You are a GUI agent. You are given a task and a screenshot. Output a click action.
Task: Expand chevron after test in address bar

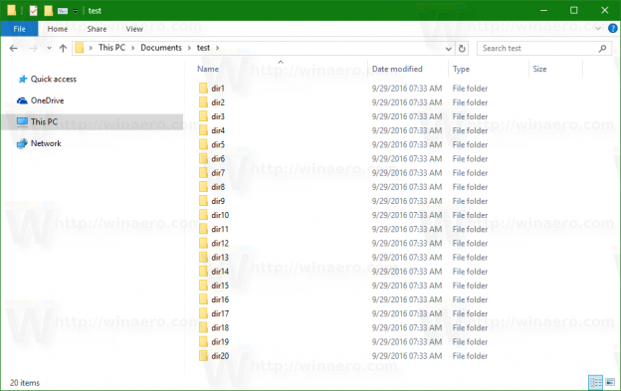pos(217,48)
